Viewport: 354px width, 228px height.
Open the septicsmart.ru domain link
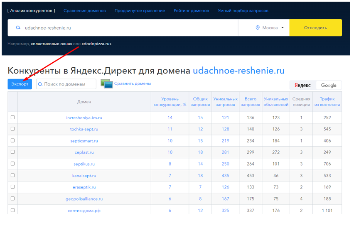click(84, 141)
